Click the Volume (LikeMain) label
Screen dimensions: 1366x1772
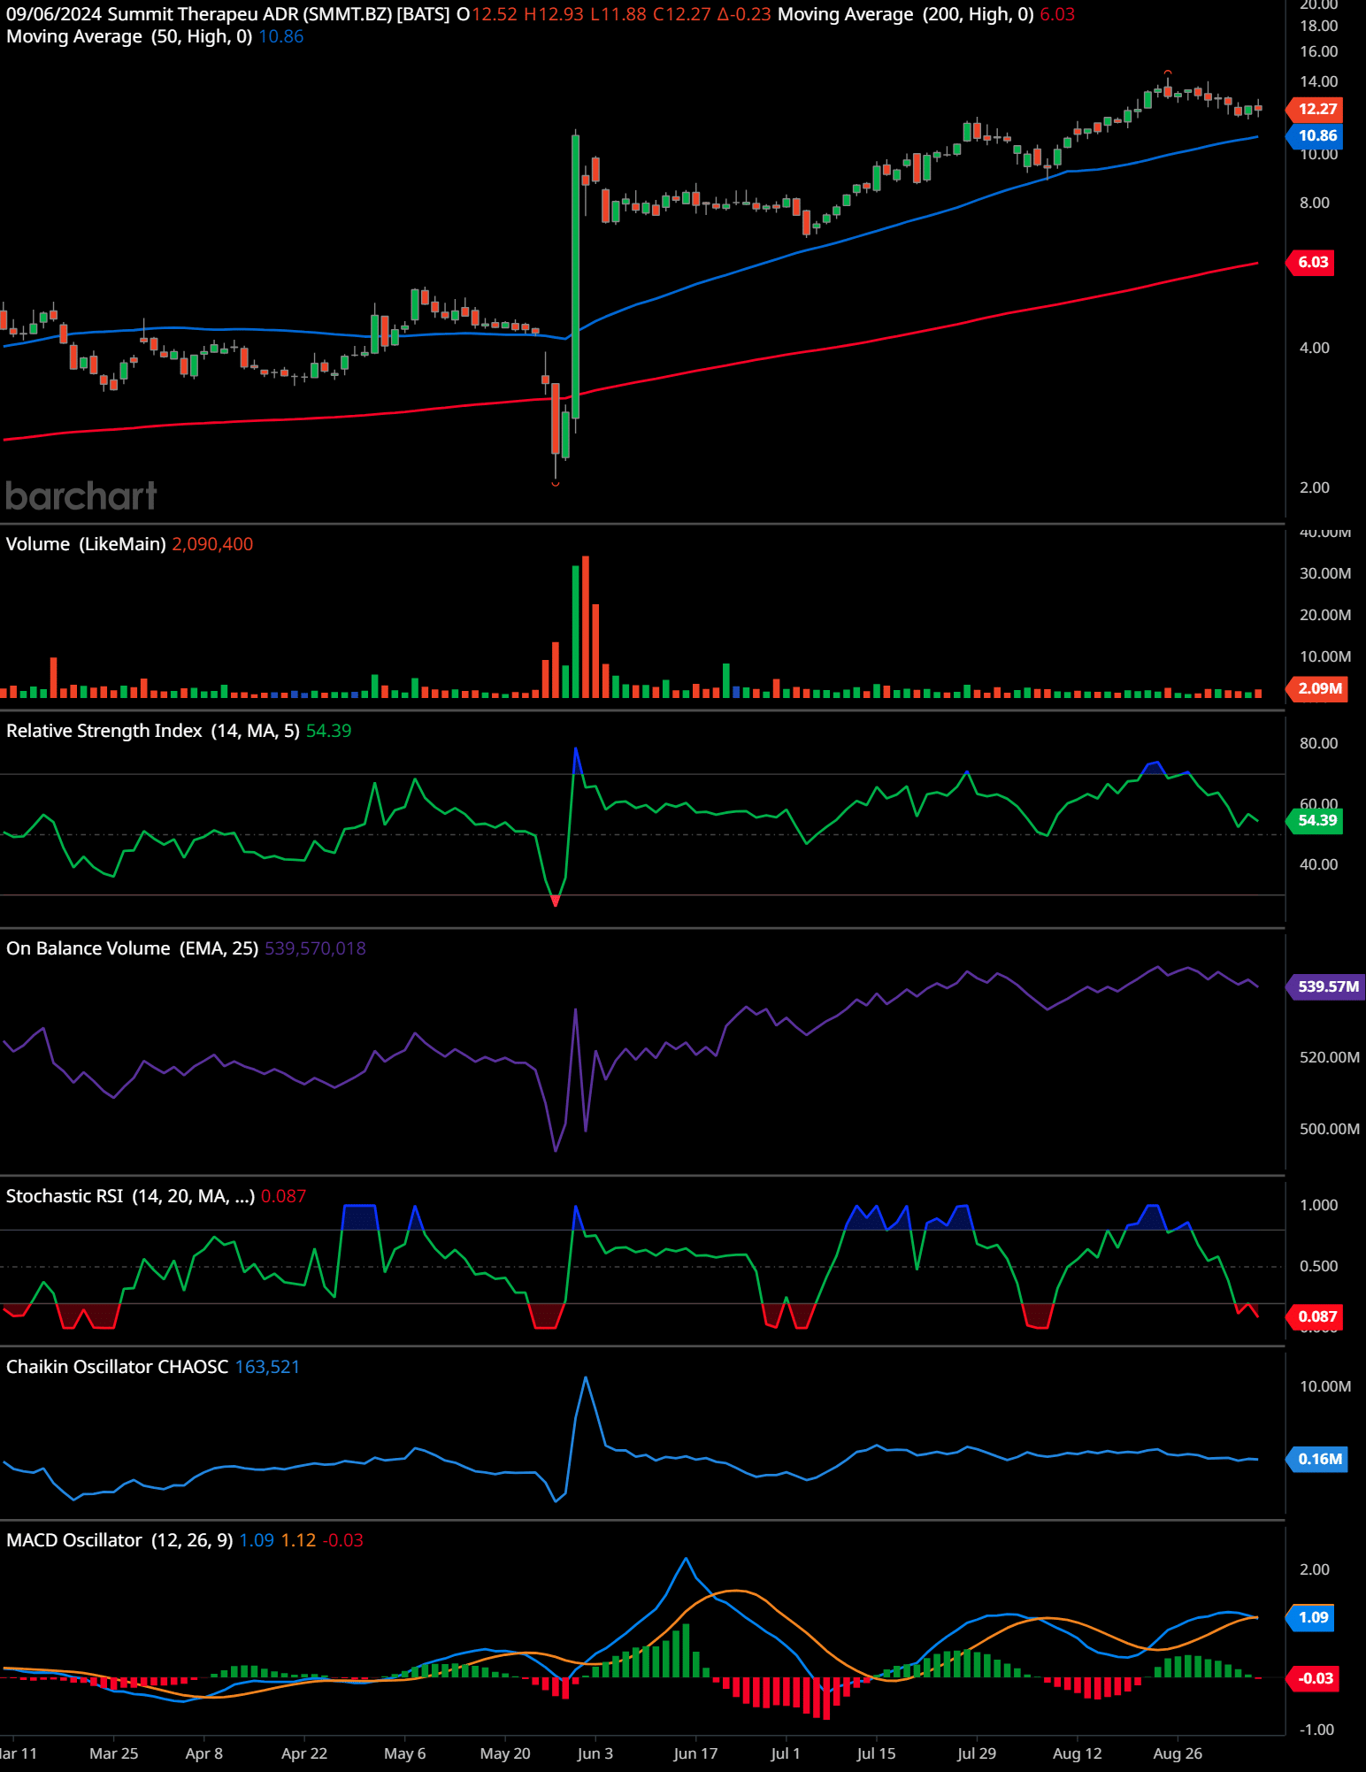(86, 544)
